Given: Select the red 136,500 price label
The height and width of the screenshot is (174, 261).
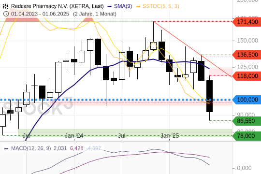Looking at the screenshot, I should [246, 55].
